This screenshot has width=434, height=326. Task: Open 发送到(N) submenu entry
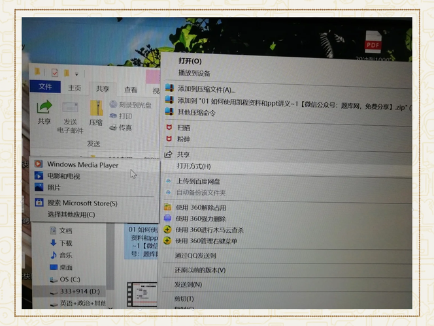tap(188, 284)
